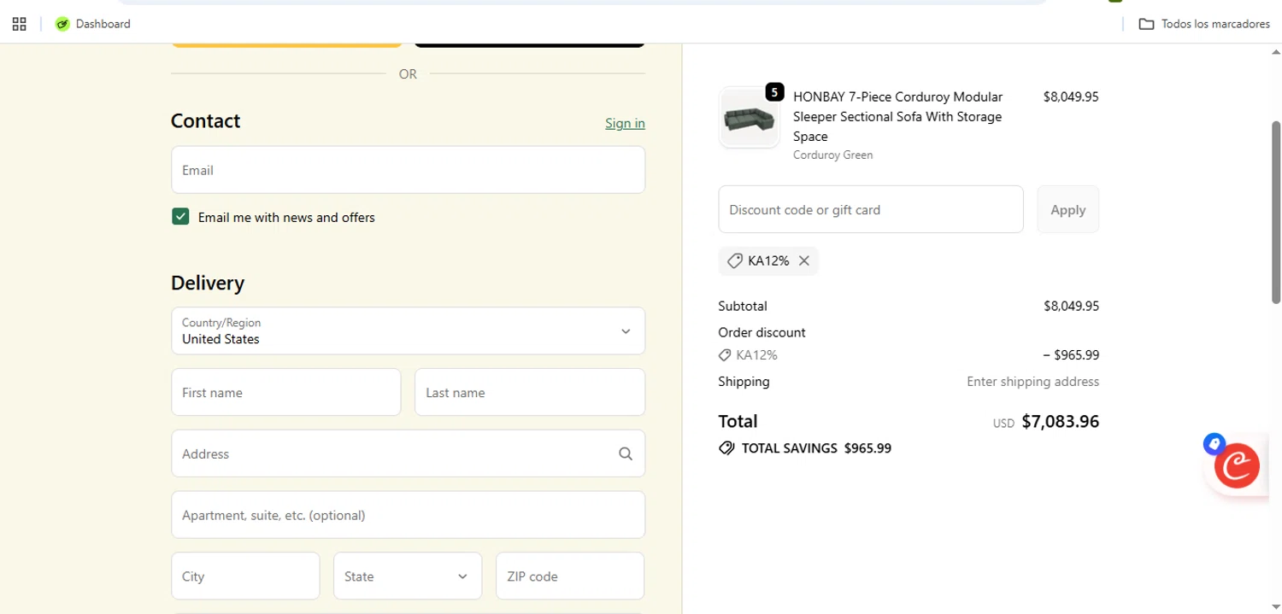Click the blue tag badge on chat widget
Image resolution: width=1282 pixels, height=614 pixels.
tap(1214, 444)
